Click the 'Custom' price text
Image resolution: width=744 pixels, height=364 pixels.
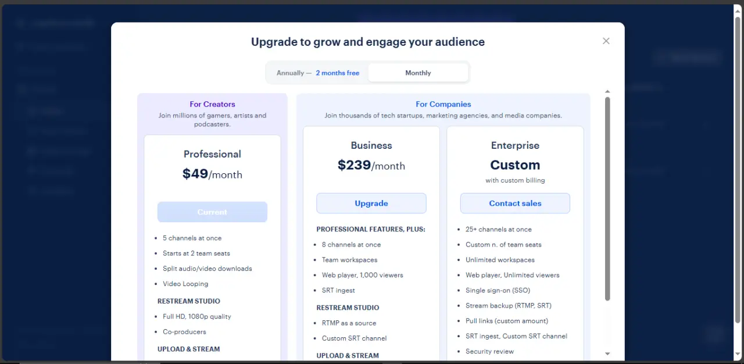[x=515, y=165]
